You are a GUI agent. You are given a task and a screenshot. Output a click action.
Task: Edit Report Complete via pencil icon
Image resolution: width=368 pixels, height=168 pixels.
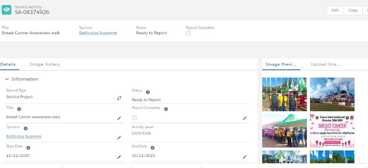click(245, 118)
